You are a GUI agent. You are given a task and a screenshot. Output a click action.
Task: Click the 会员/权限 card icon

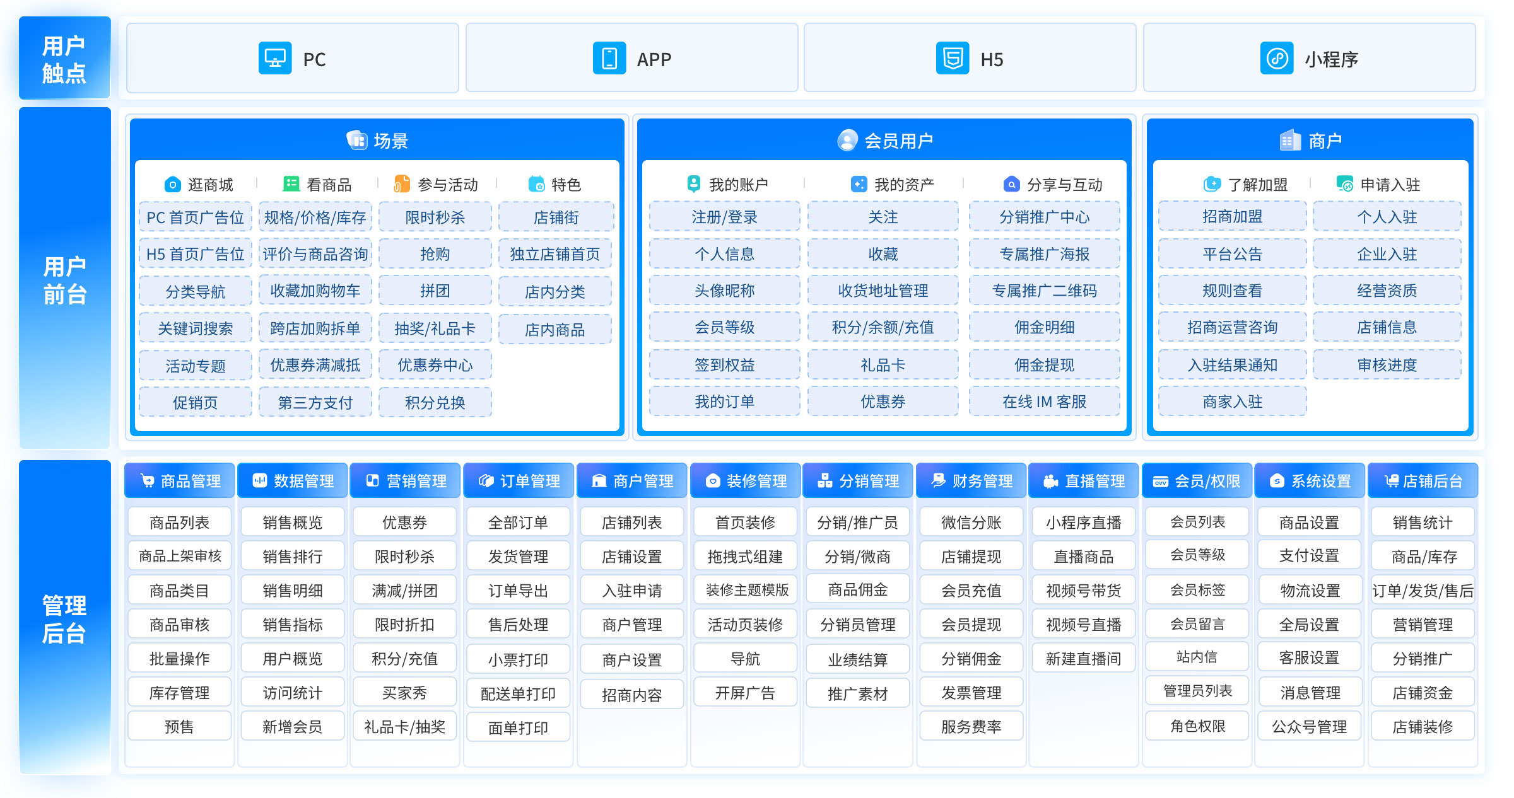1161,482
